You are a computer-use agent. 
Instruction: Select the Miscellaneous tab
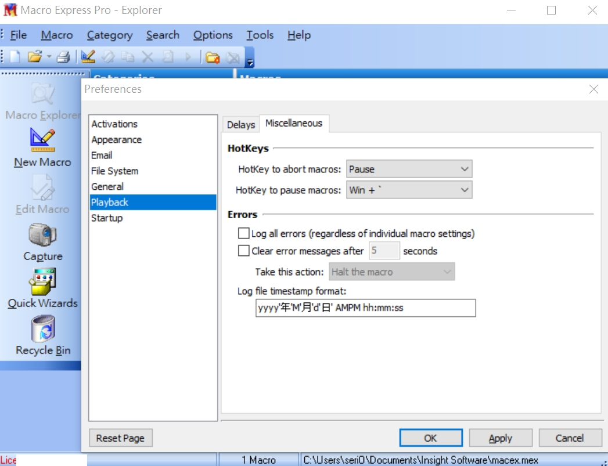(294, 123)
